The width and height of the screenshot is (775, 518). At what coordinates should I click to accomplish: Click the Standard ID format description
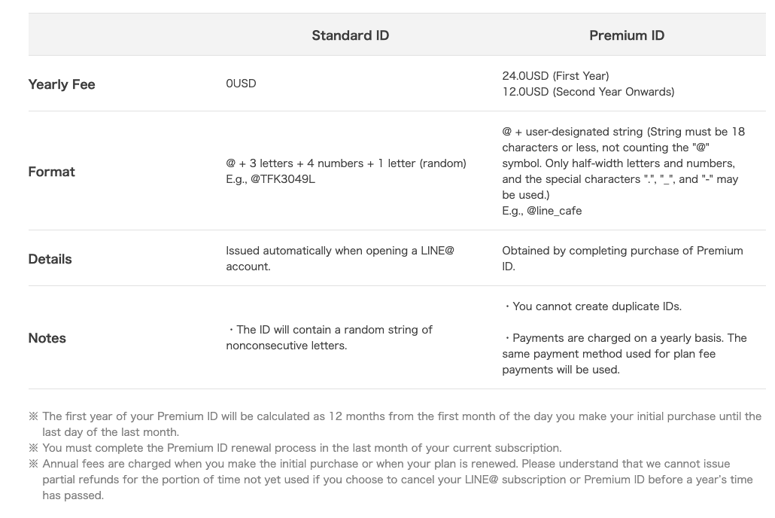[x=345, y=163]
